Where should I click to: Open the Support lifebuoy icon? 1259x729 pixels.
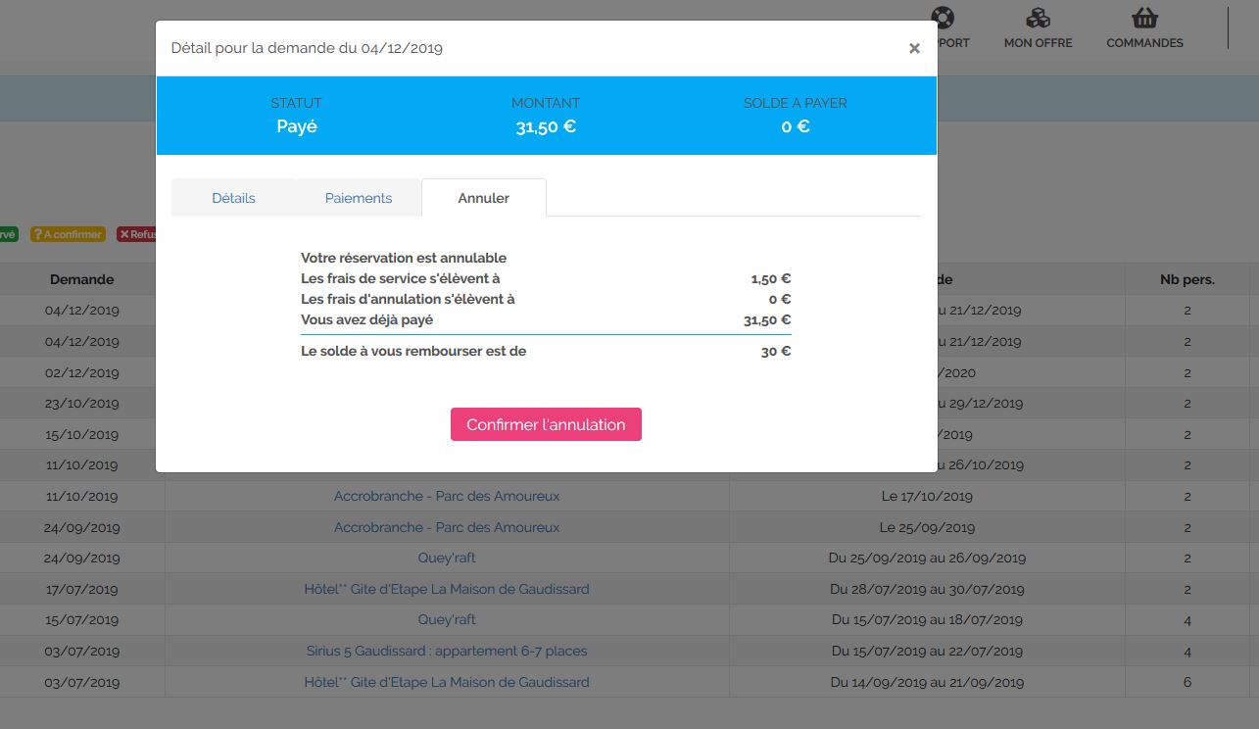[944, 18]
